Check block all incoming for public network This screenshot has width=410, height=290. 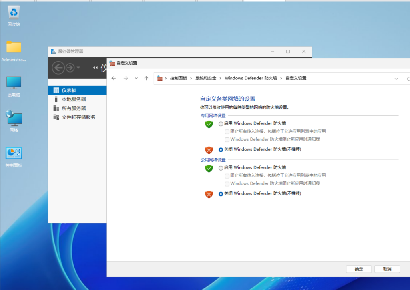coord(227,176)
